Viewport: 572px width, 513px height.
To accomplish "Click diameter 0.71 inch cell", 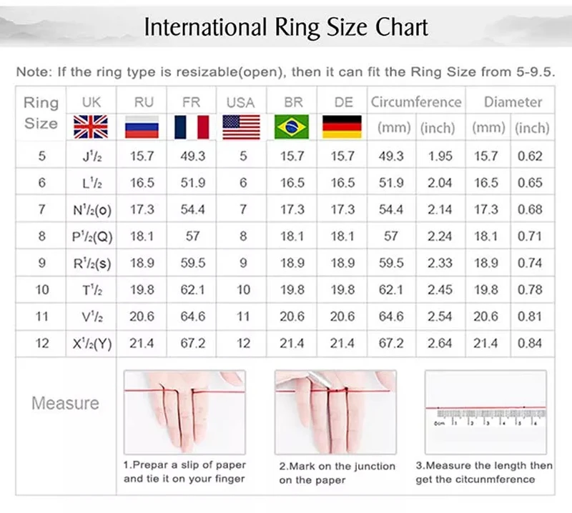I will click(530, 236).
